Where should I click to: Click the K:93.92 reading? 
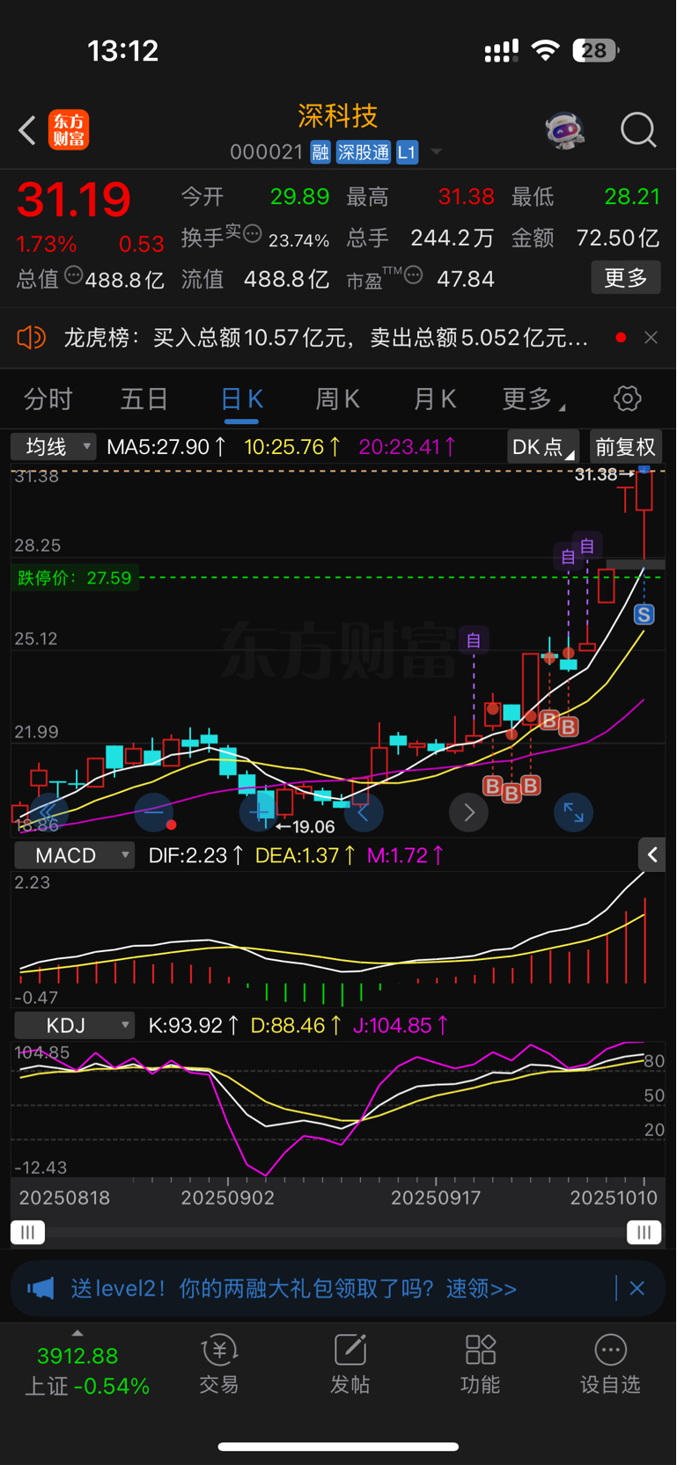194,1025
